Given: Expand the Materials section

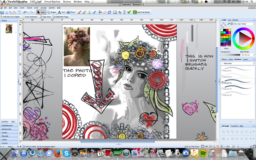Looking at the screenshot, I should 9,136.
